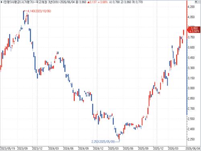The width and height of the screenshot is (201, 151).
Task: Click the 2025/09 date axis label
Action: (143, 148)
